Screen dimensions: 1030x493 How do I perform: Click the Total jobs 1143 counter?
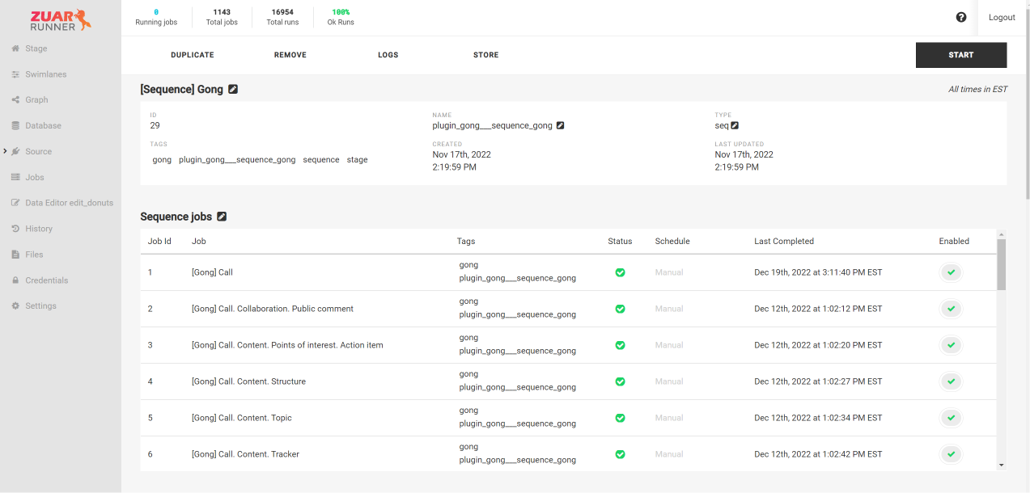pos(222,17)
